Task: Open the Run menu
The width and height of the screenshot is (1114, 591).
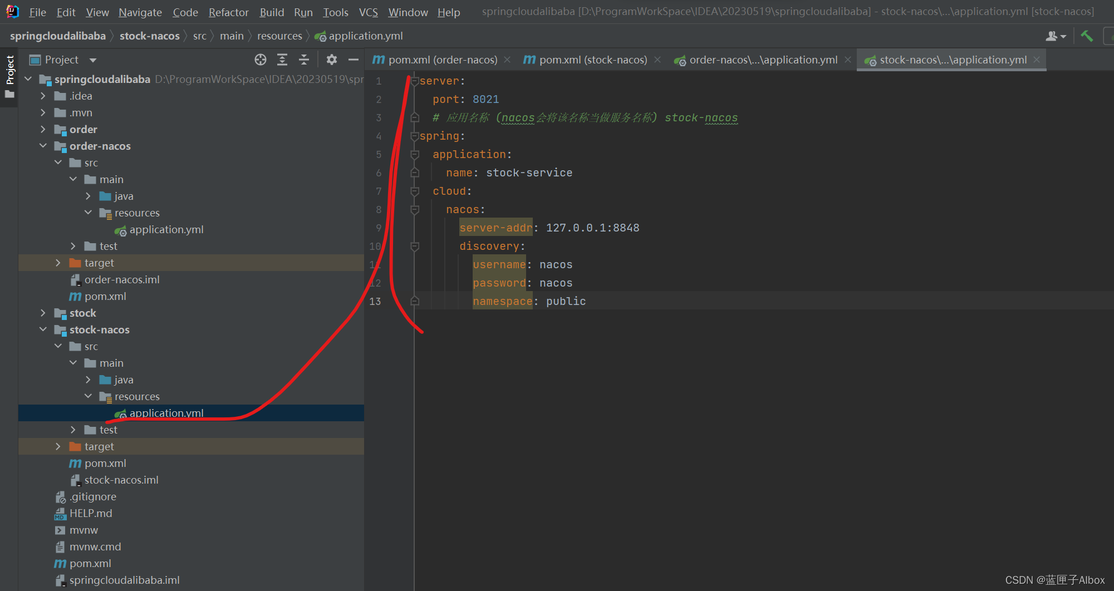Action: pos(303,12)
